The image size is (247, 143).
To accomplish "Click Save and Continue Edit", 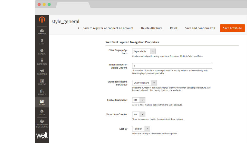I will (x=200, y=28).
